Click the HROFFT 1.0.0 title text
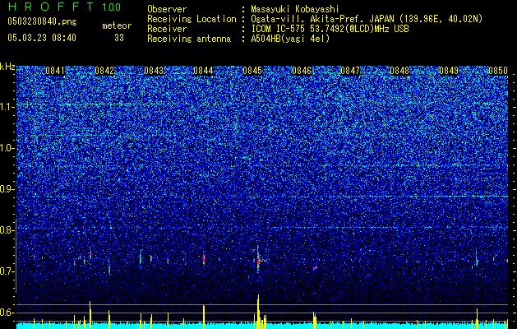 [64, 7]
